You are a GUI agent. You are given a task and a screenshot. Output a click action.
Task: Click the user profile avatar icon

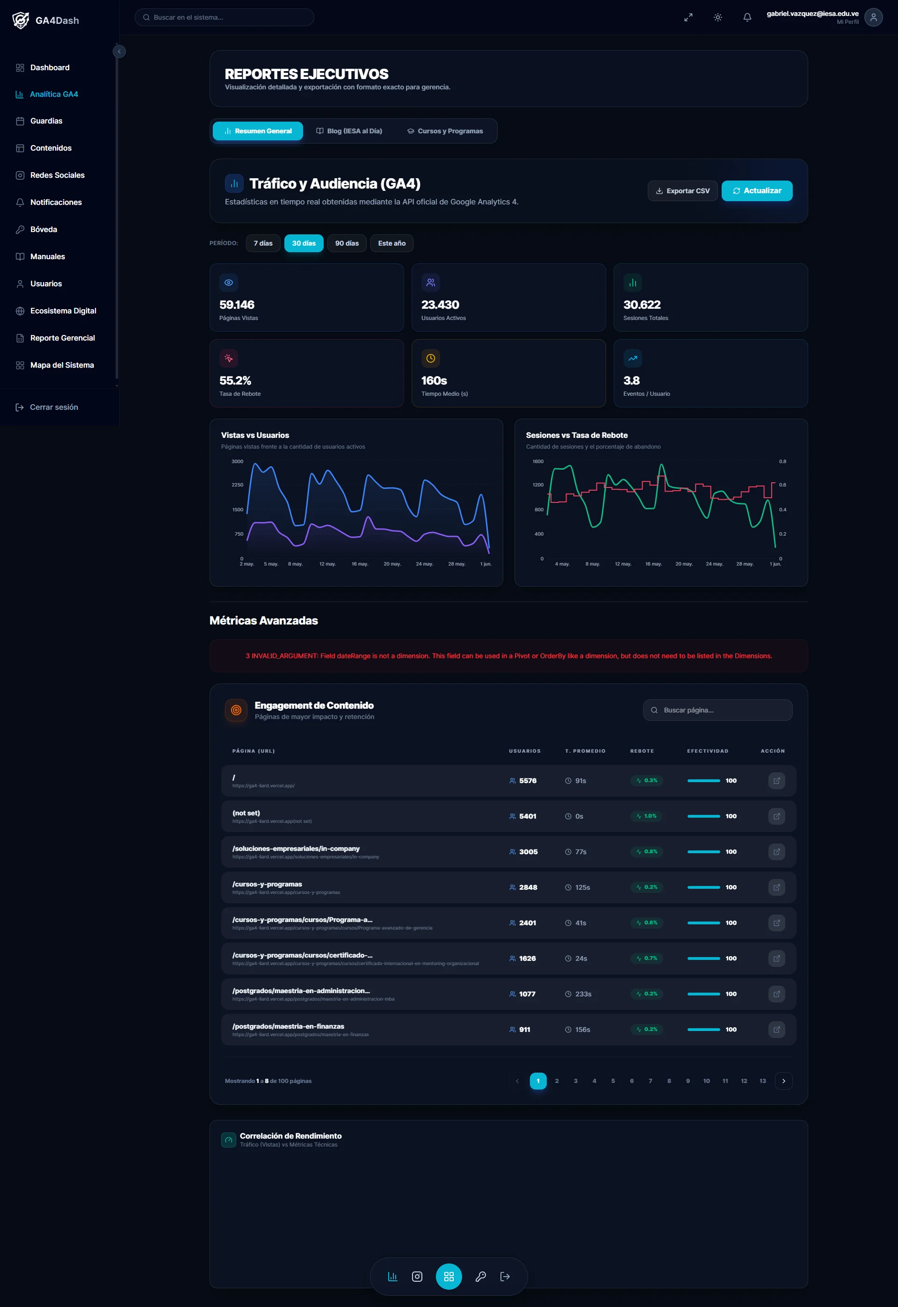pos(873,17)
